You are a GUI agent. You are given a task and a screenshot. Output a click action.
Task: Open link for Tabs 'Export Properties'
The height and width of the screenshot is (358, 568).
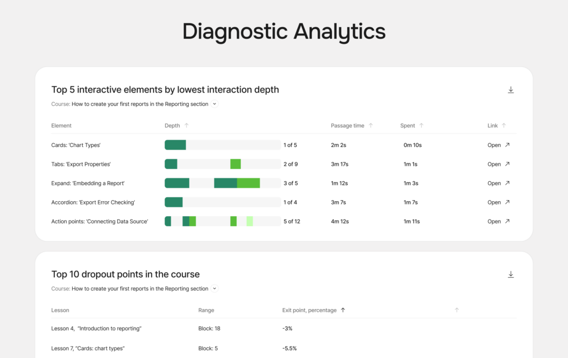(498, 164)
